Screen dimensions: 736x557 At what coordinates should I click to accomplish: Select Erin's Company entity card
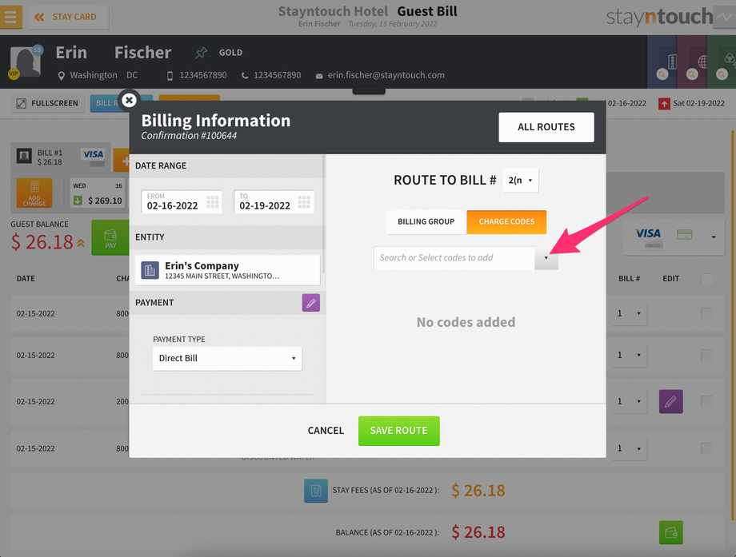(227, 270)
